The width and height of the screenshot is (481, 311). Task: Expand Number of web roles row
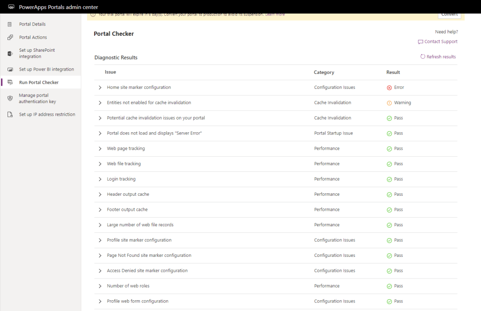click(x=100, y=286)
